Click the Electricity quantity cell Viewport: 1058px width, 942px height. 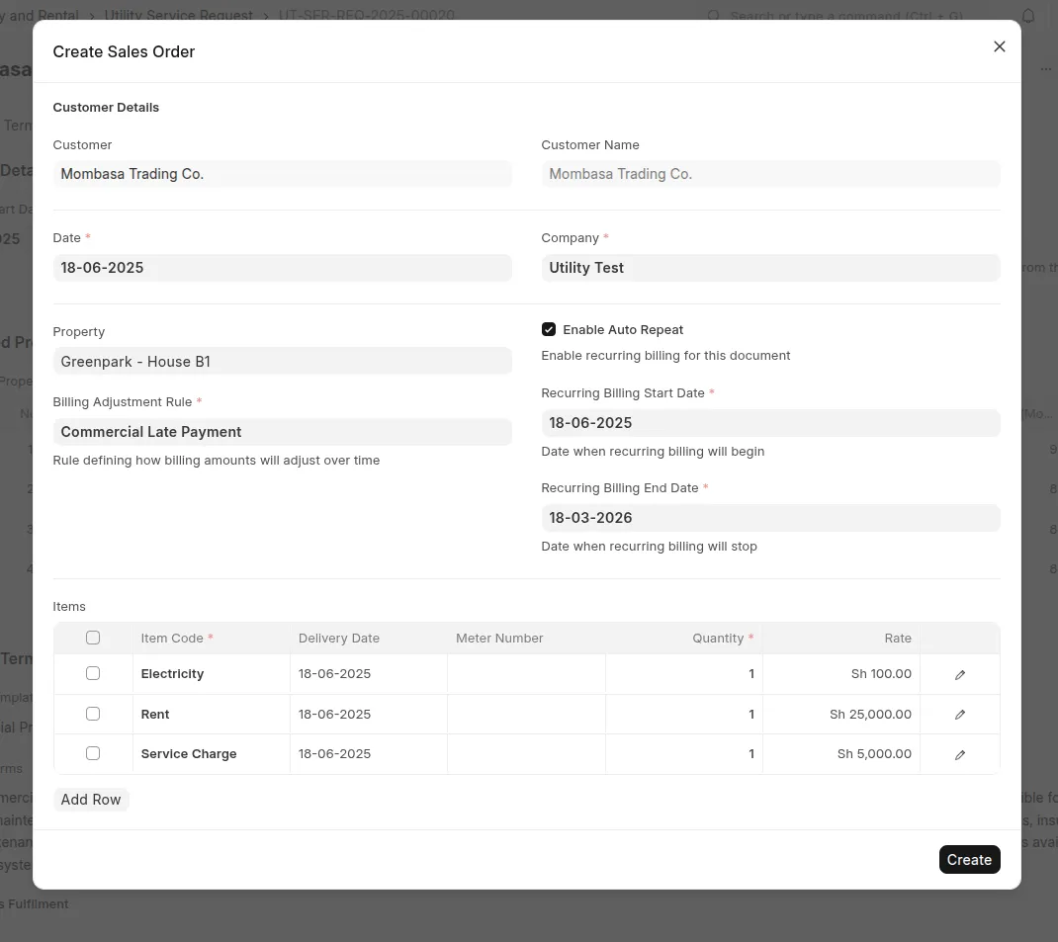tap(684, 673)
